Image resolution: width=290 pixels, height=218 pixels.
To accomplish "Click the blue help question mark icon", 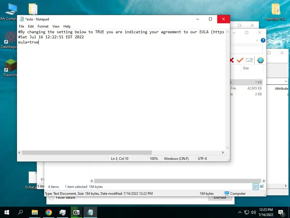I will tap(263, 40).
